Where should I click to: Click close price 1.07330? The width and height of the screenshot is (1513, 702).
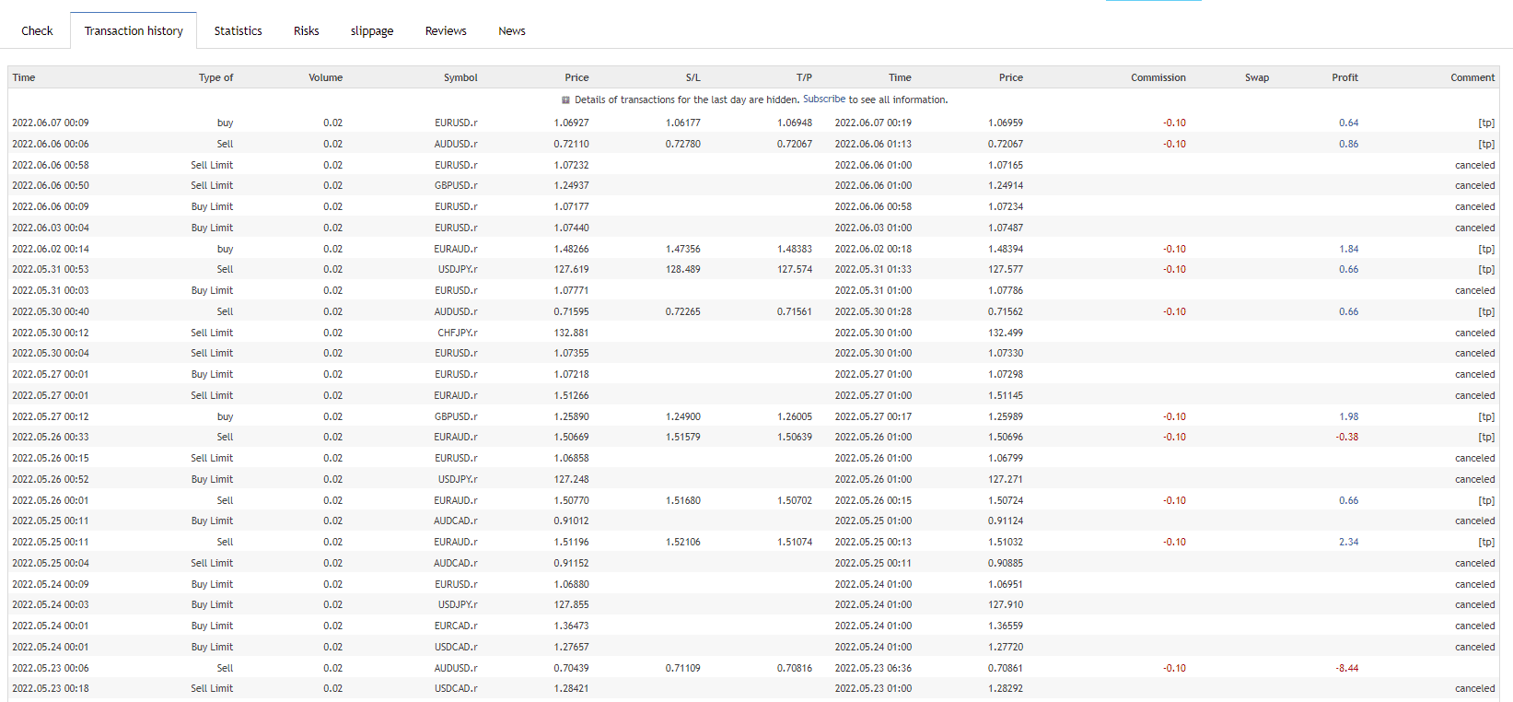pyautogui.click(x=1006, y=353)
